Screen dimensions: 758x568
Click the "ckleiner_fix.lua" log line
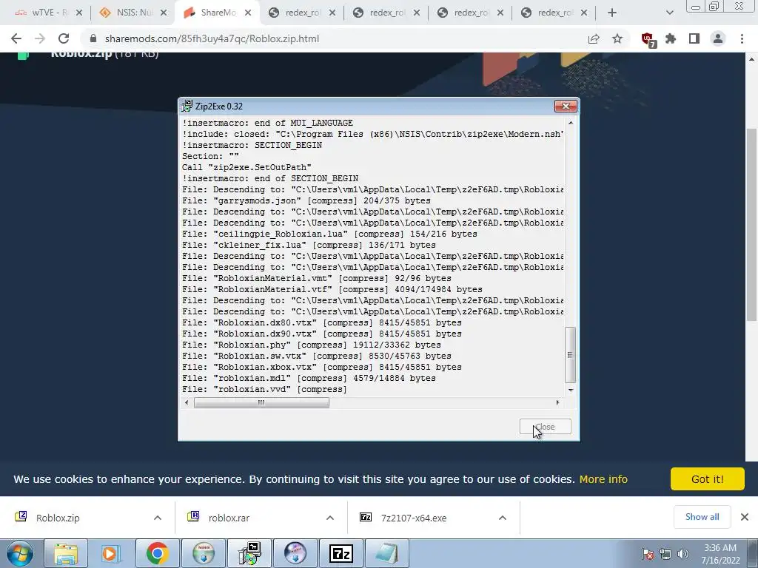(309, 245)
